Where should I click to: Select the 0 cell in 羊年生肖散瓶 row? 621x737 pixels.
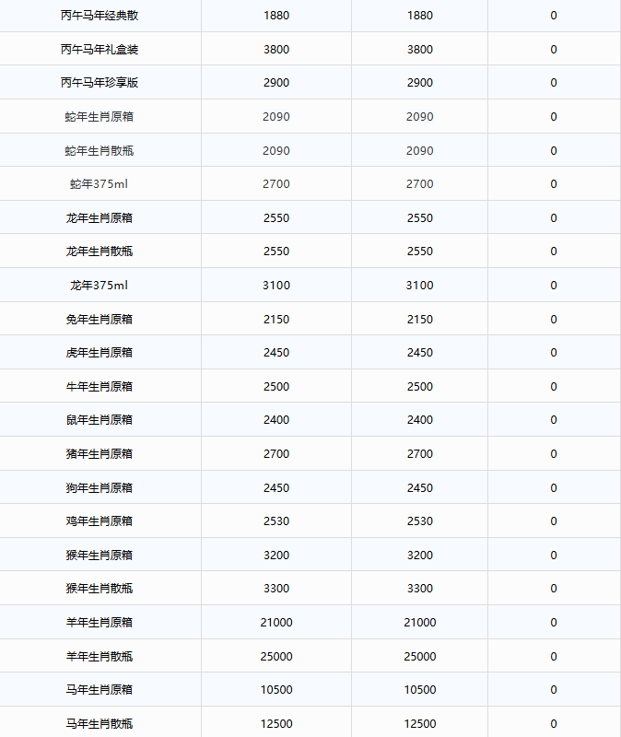tap(554, 657)
